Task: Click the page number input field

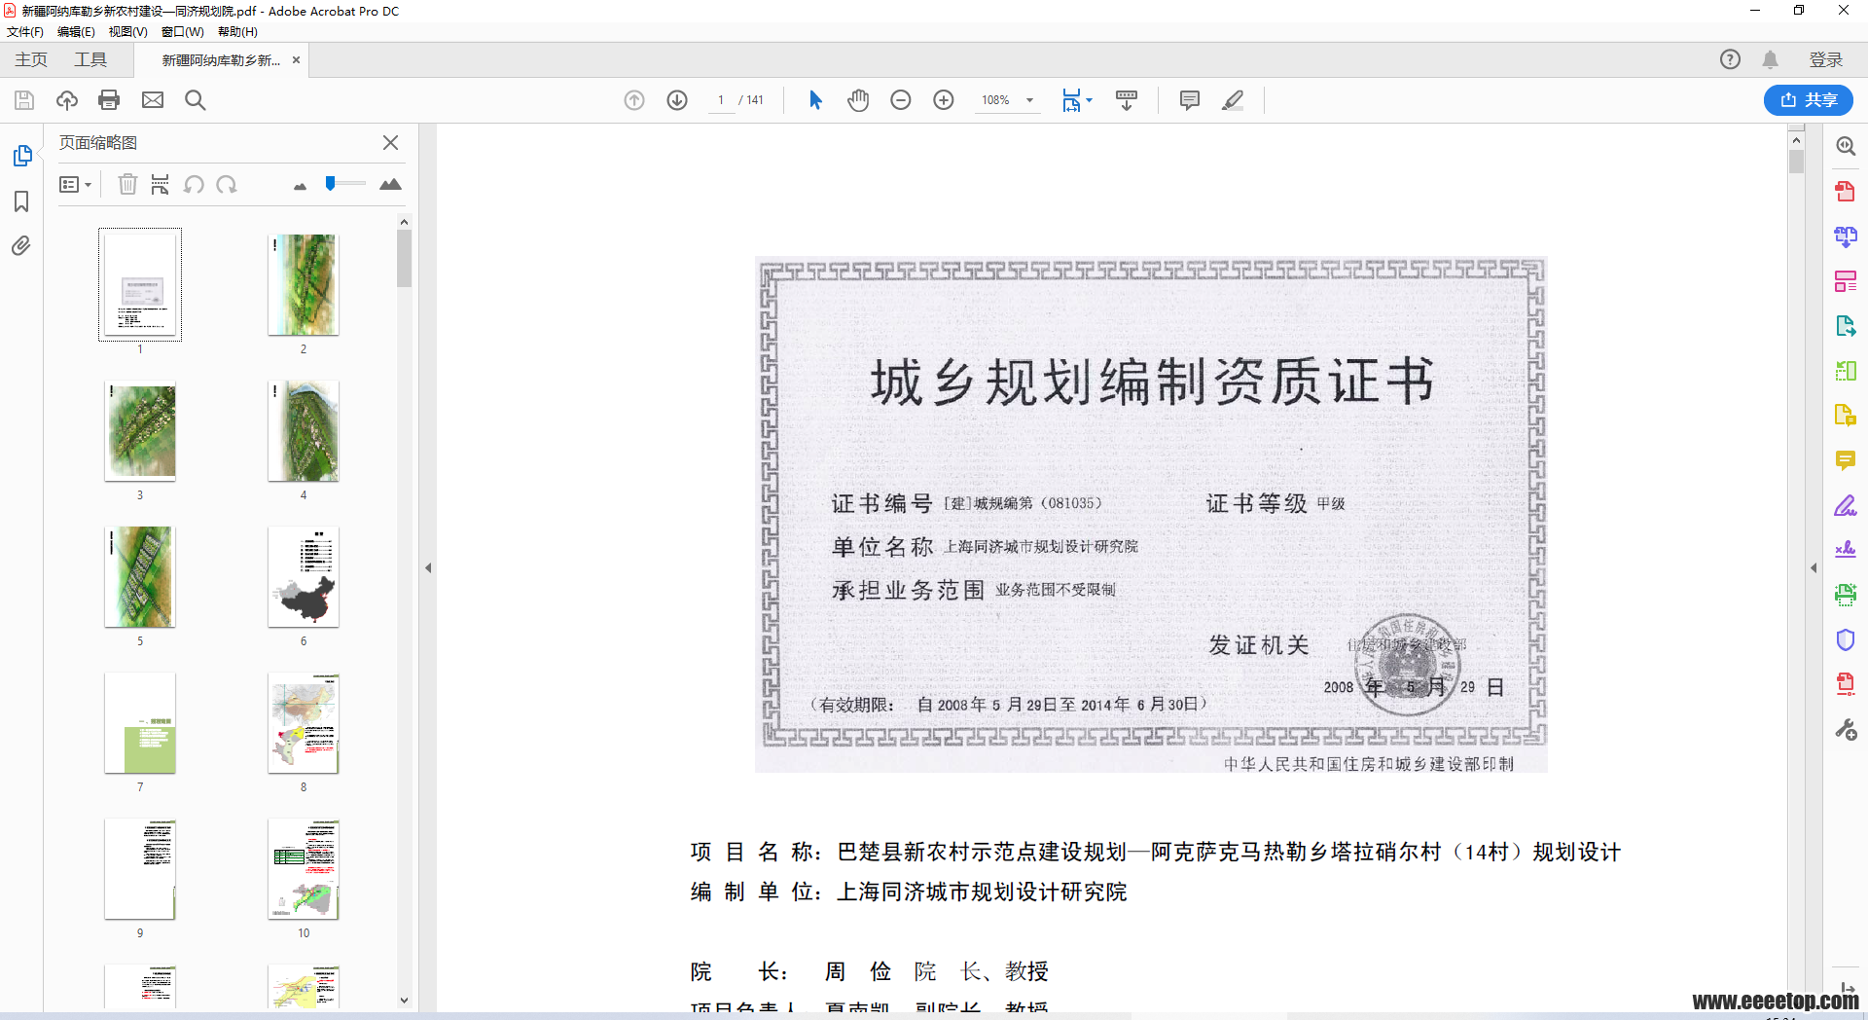Action: point(721,100)
